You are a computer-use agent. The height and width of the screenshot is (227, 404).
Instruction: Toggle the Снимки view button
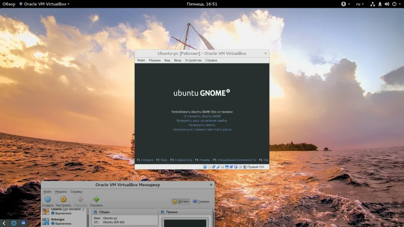pyautogui.click(x=201, y=201)
